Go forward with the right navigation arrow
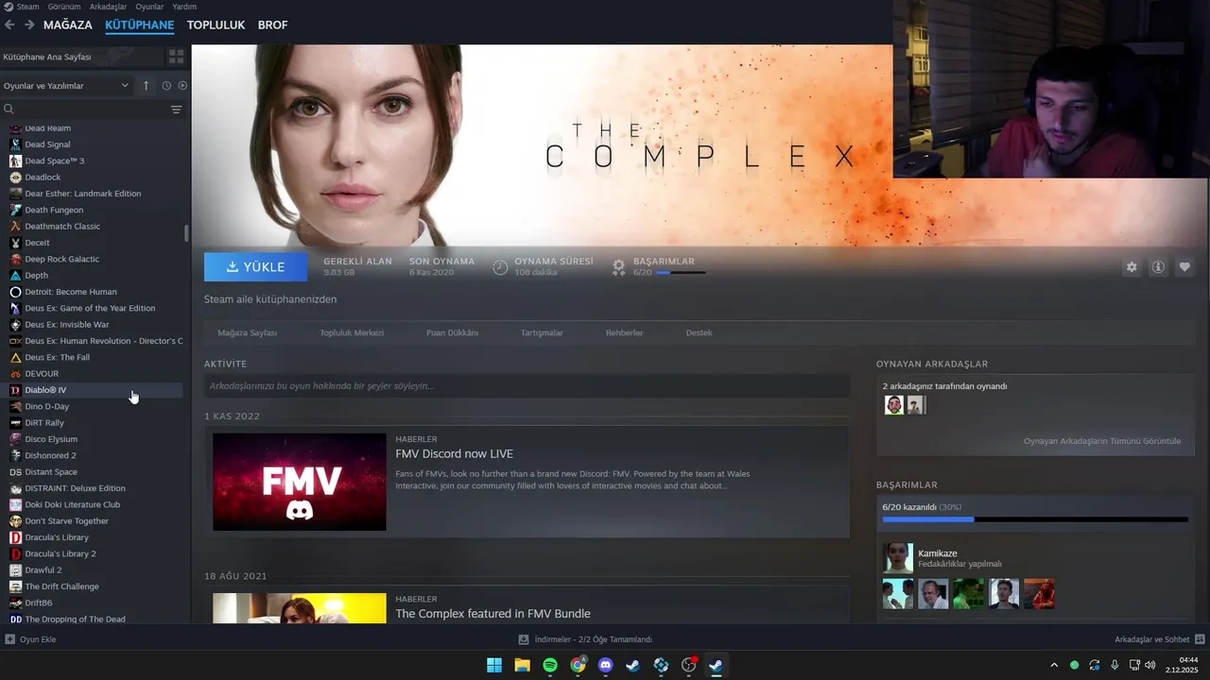The image size is (1210, 680). click(x=29, y=25)
